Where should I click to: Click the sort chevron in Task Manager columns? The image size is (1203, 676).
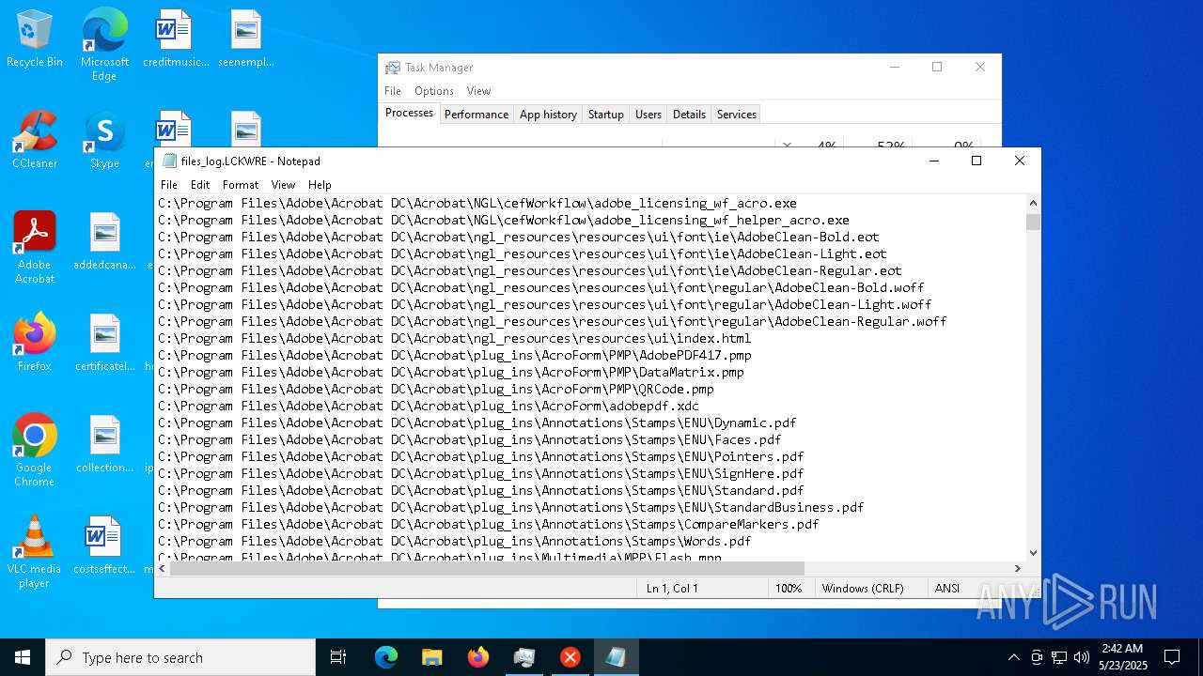point(787,144)
